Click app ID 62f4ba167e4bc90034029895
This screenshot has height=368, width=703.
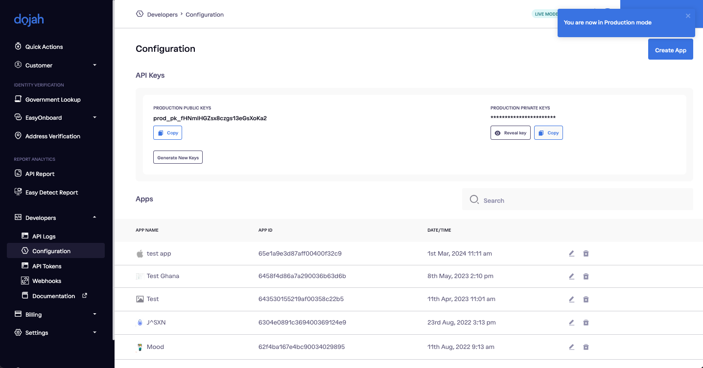pos(302,347)
